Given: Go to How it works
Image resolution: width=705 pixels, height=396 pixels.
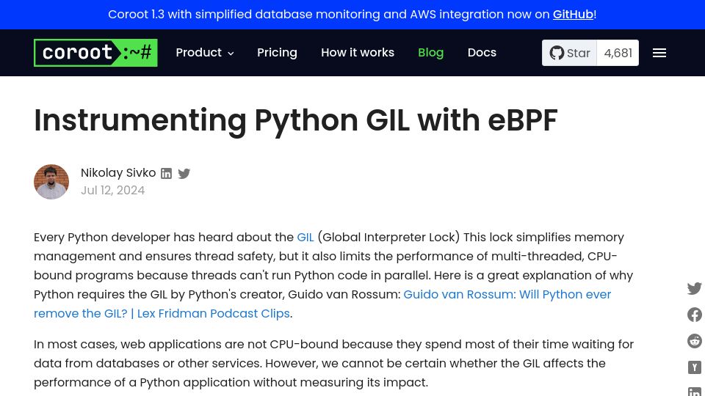Looking at the screenshot, I should point(358,53).
